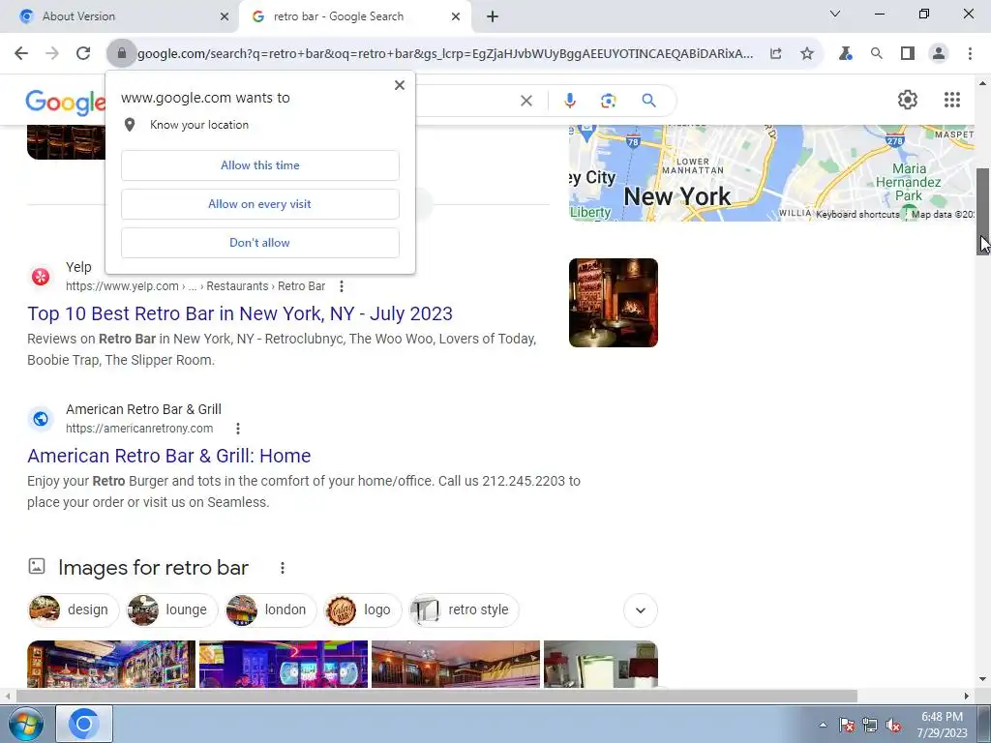Click the Action Center flag tray icon

847,725
